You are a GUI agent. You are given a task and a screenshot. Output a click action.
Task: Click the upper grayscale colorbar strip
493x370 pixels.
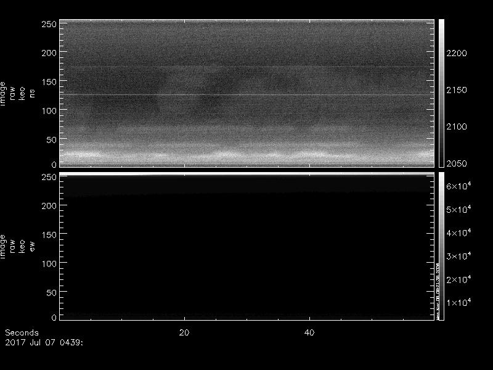pos(441,92)
